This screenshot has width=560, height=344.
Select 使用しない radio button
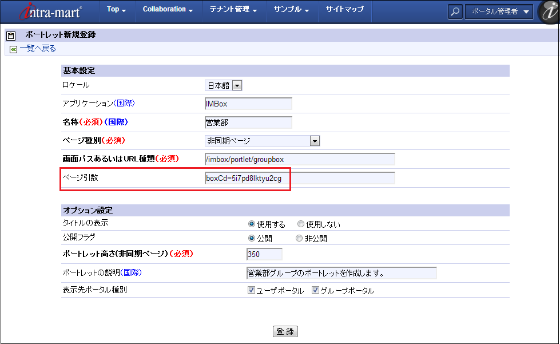301,224
